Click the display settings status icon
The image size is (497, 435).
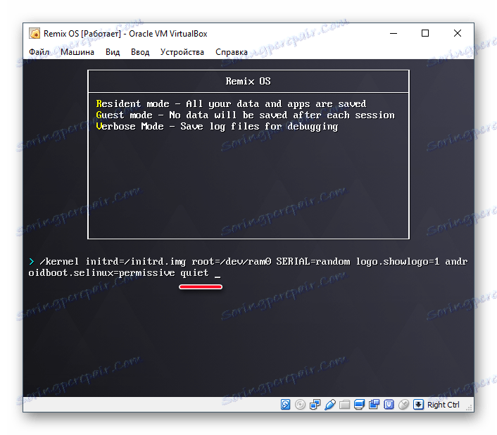tap(359, 404)
